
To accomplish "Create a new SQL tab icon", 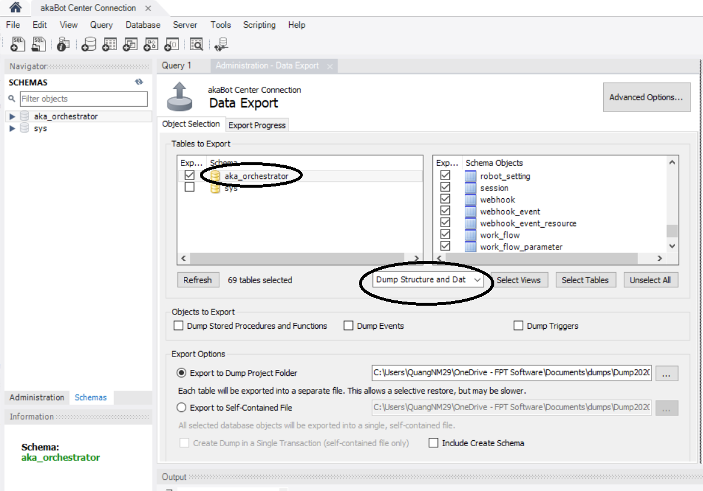I will point(18,44).
